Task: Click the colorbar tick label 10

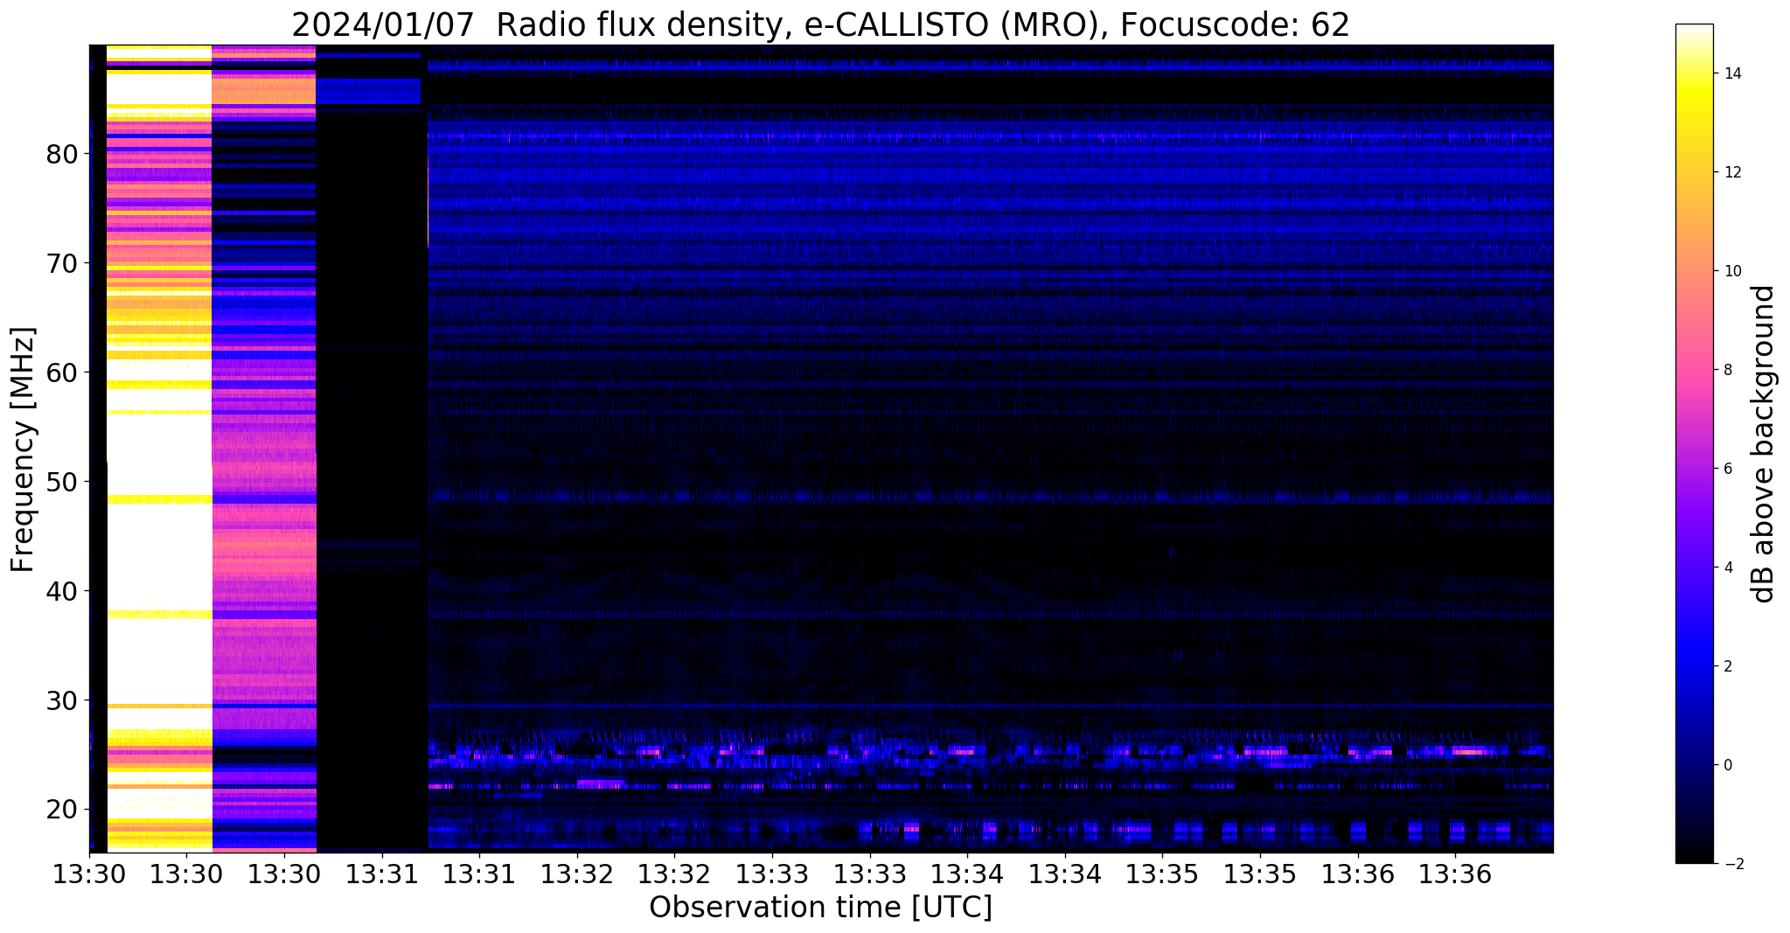Action: pos(1731,271)
